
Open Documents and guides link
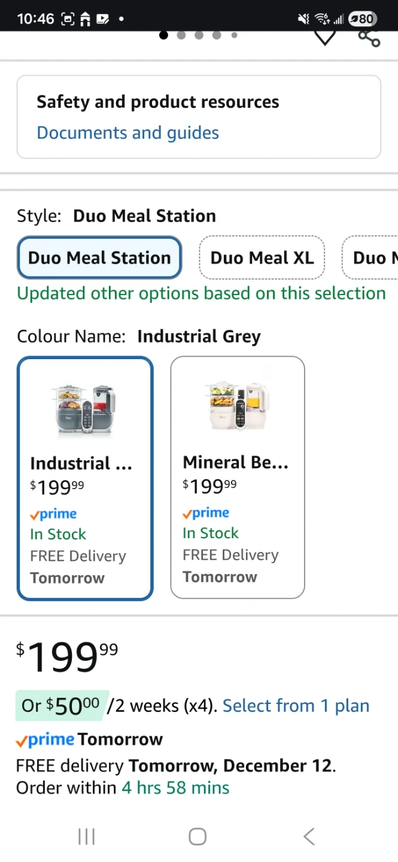pyautogui.click(x=127, y=133)
